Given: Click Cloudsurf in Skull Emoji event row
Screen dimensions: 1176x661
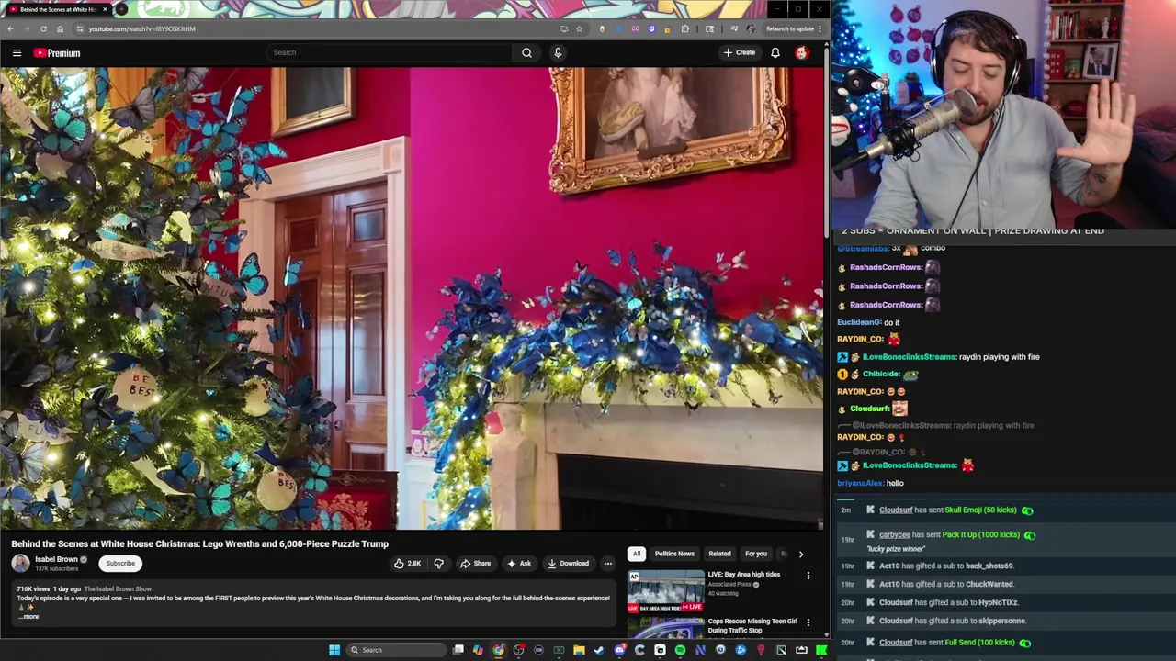Looking at the screenshot, I should (896, 510).
